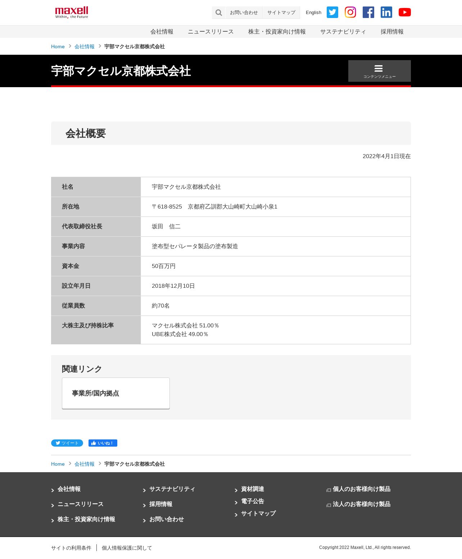Open footer link サイトマップ

click(x=258, y=514)
